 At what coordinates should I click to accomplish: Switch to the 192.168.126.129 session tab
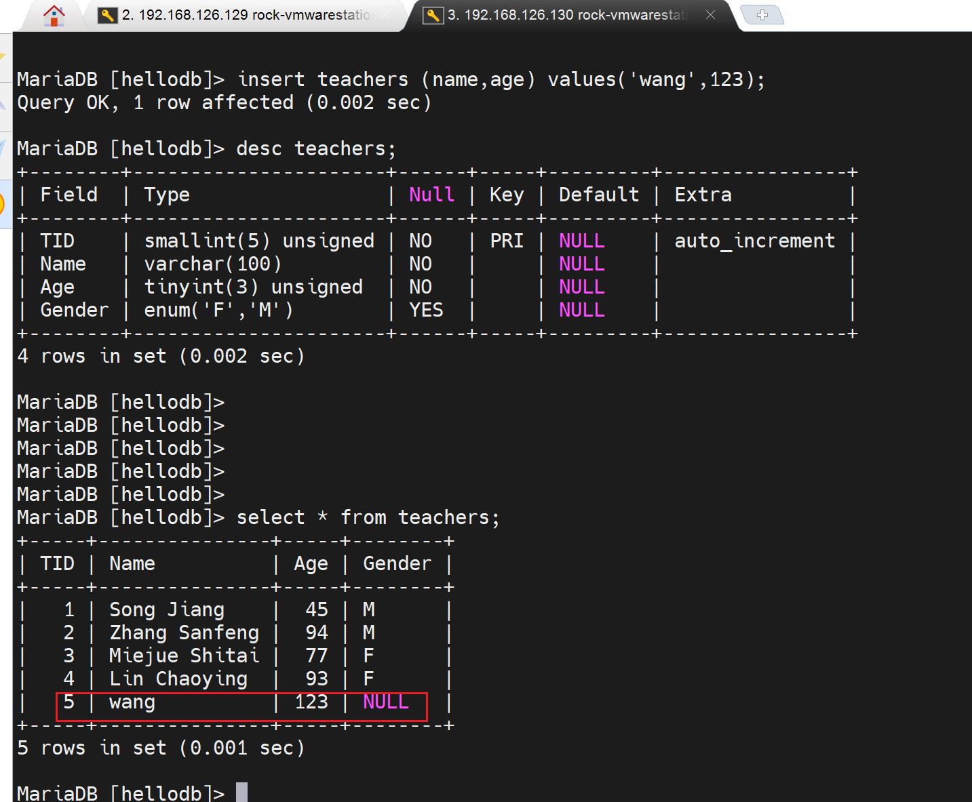click(x=244, y=15)
